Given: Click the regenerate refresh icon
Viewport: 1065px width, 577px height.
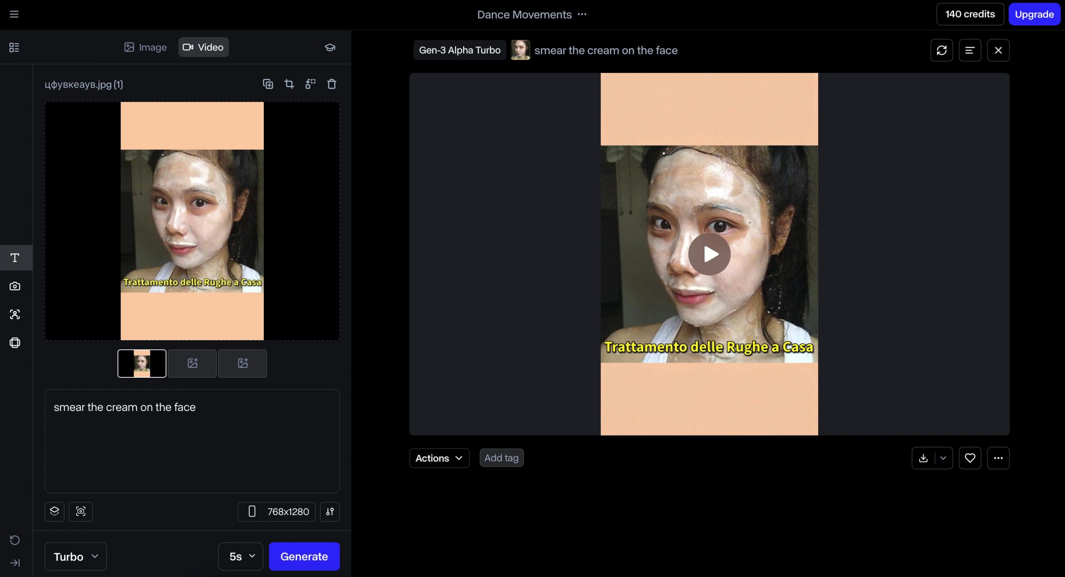Looking at the screenshot, I should coord(941,50).
